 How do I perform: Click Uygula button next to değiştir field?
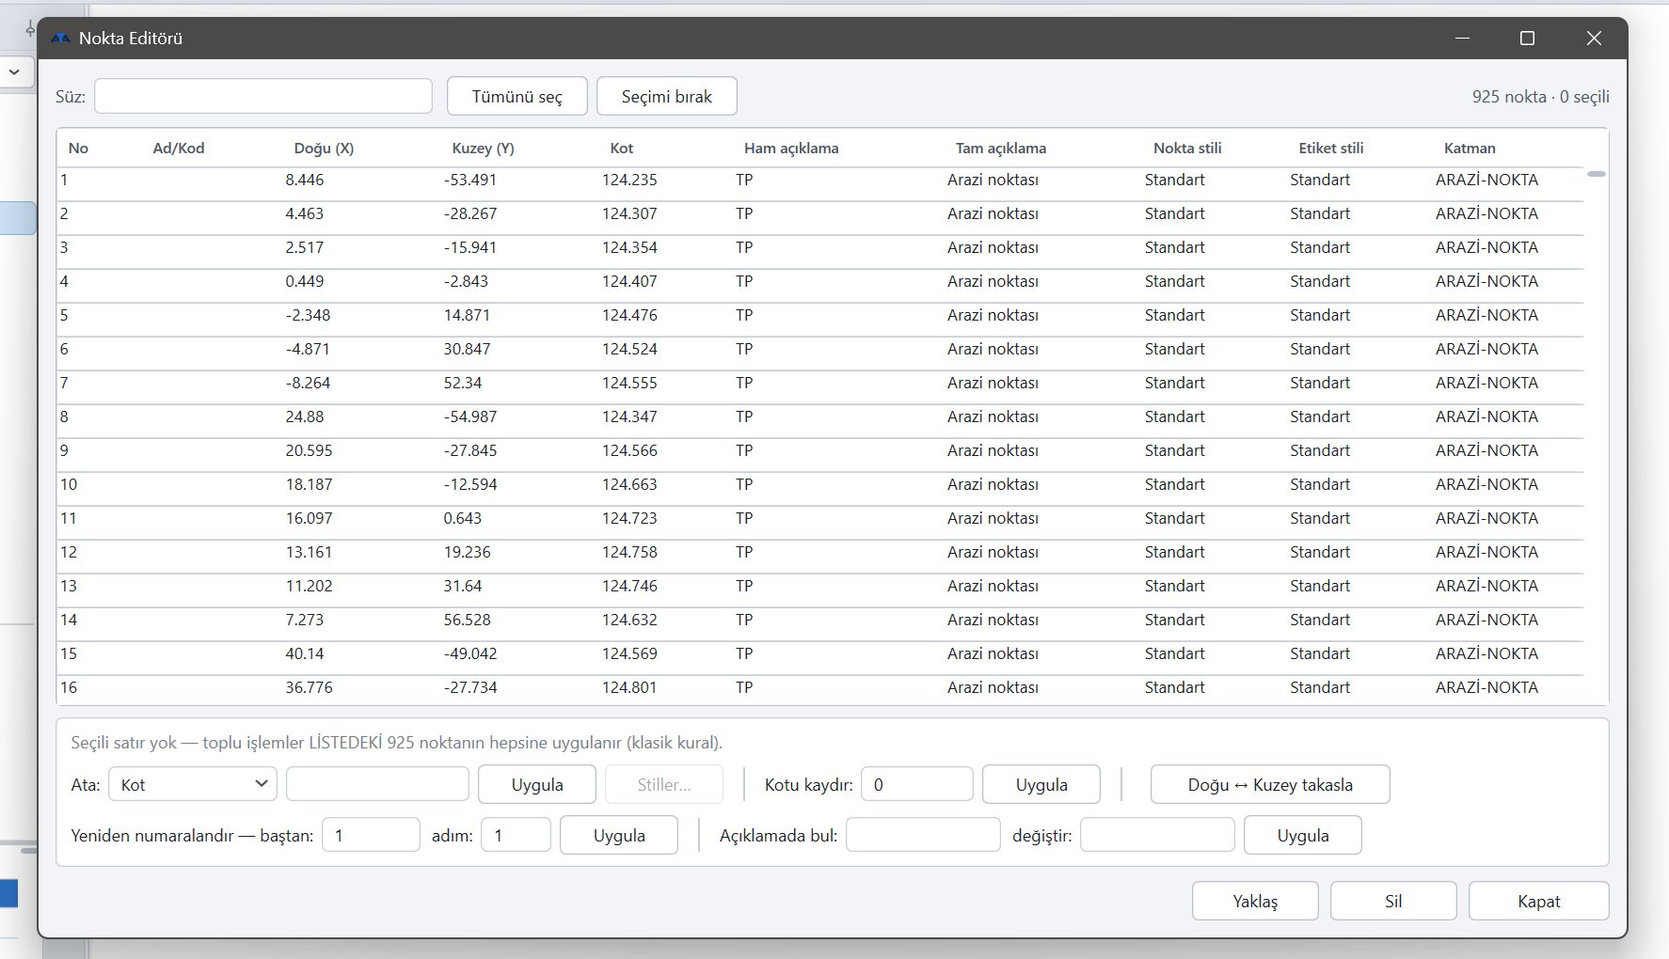pyautogui.click(x=1303, y=835)
